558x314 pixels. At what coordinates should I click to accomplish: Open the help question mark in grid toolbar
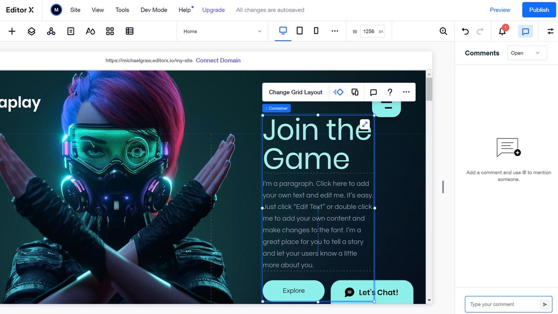(390, 92)
